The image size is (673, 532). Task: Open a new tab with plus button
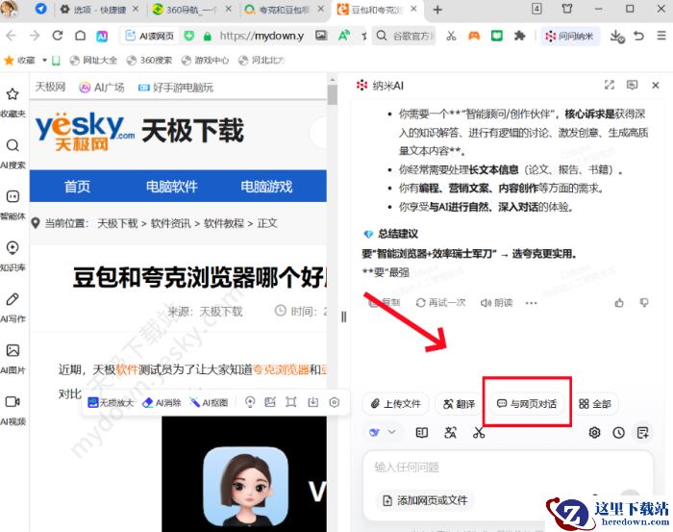(437, 10)
